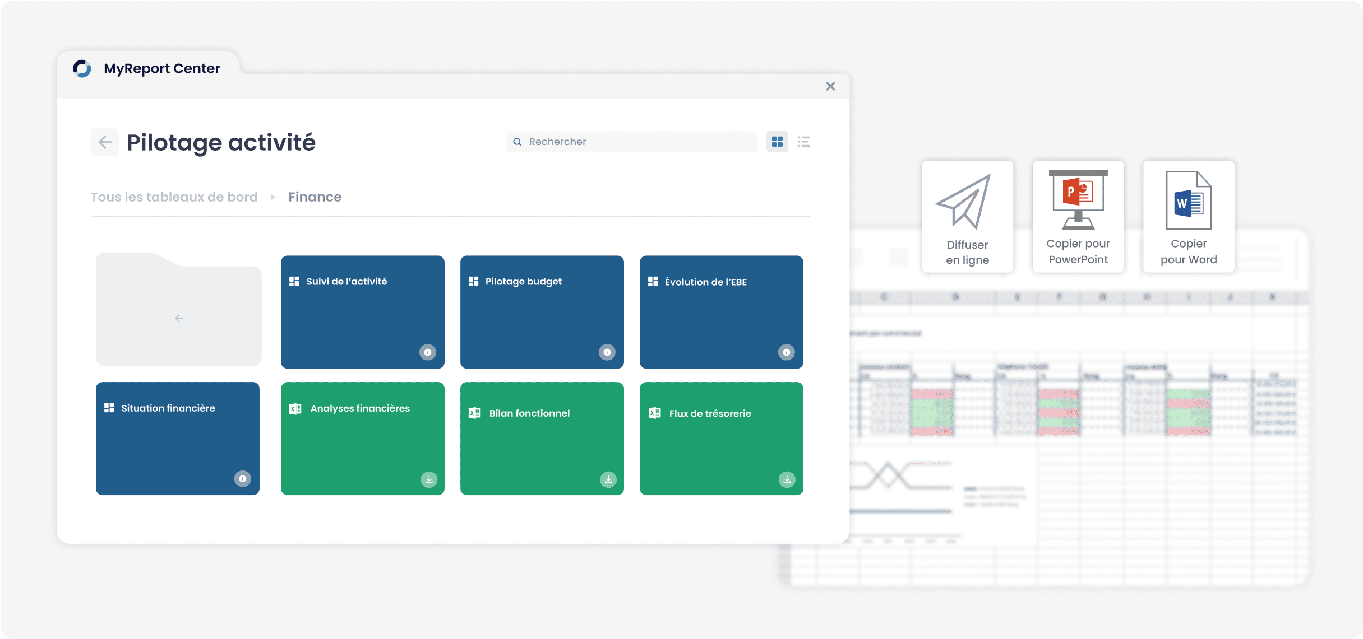Screen dimensions: 1363x639
Task: Click breadcrumb separator arrow before Finance
Action: point(273,197)
